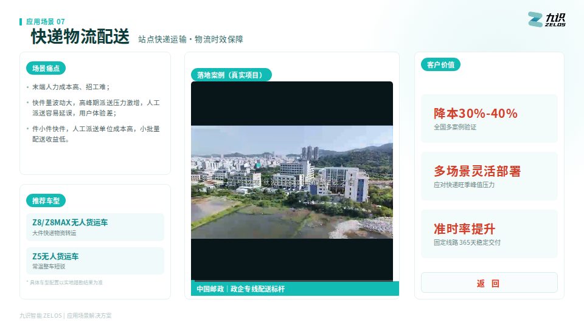The width and height of the screenshot is (584, 328).
Task: Click the first pain point bullet about 末端人力成本高
Action: [71, 87]
